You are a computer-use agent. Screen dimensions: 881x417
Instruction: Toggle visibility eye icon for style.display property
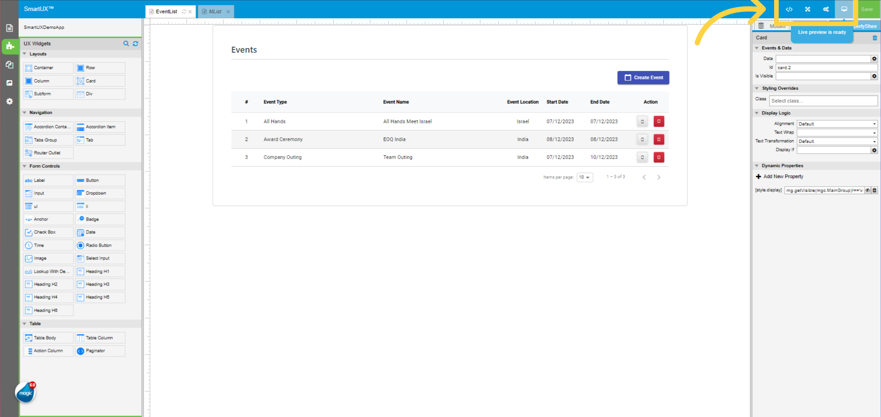[x=868, y=190]
